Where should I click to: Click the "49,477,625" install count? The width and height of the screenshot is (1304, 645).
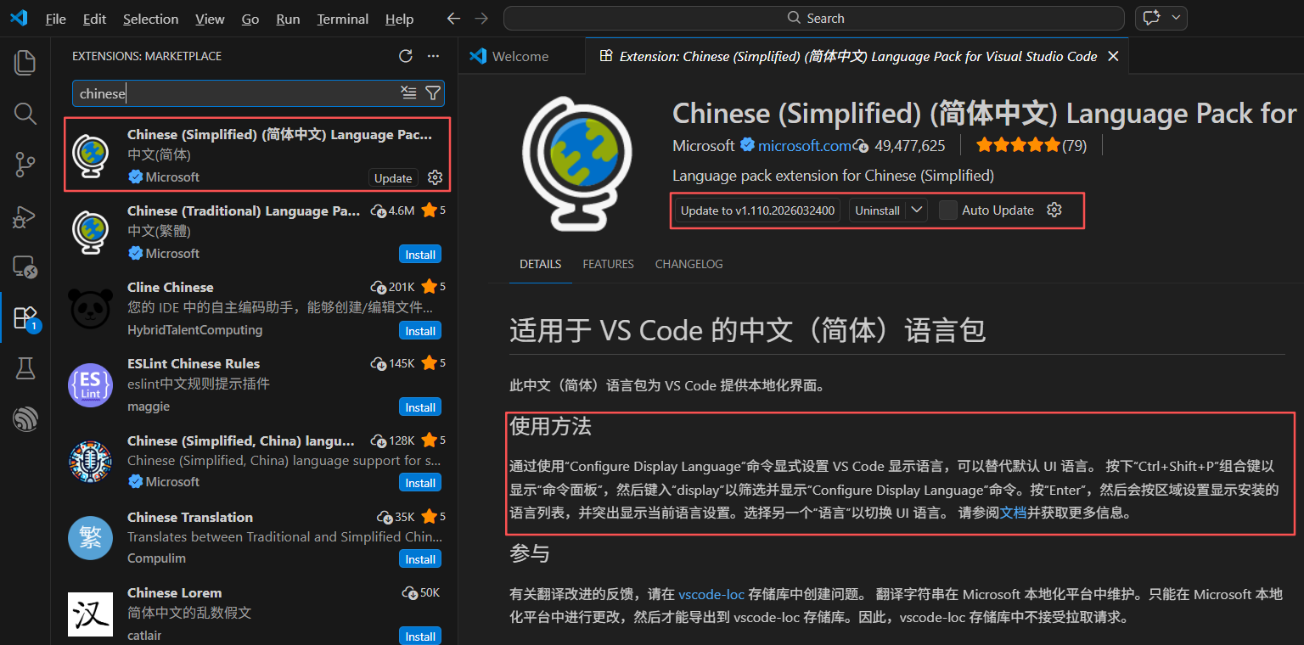pyautogui.click(x=909, y=146)
